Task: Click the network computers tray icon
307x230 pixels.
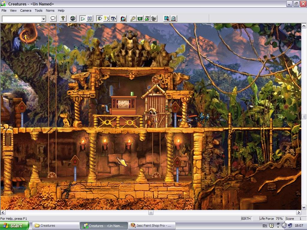Action: click(x=290, y=226)
